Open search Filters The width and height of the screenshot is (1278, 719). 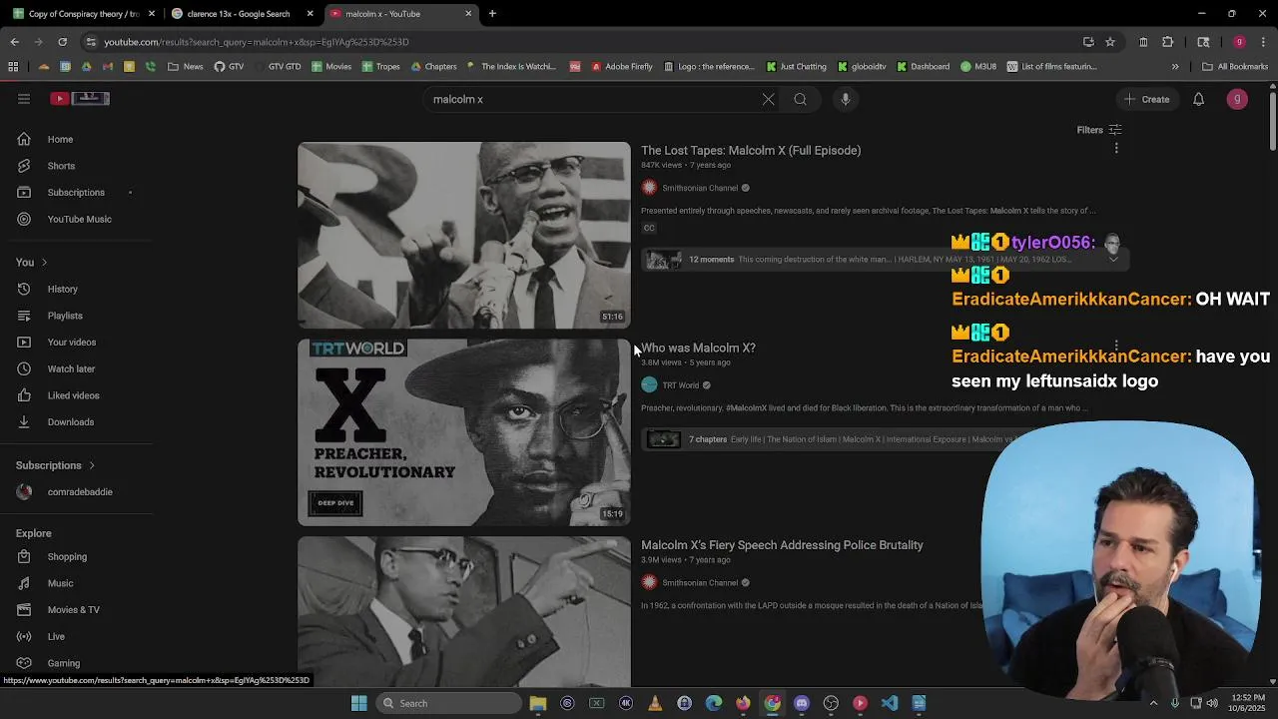(x=1099, y=130)
